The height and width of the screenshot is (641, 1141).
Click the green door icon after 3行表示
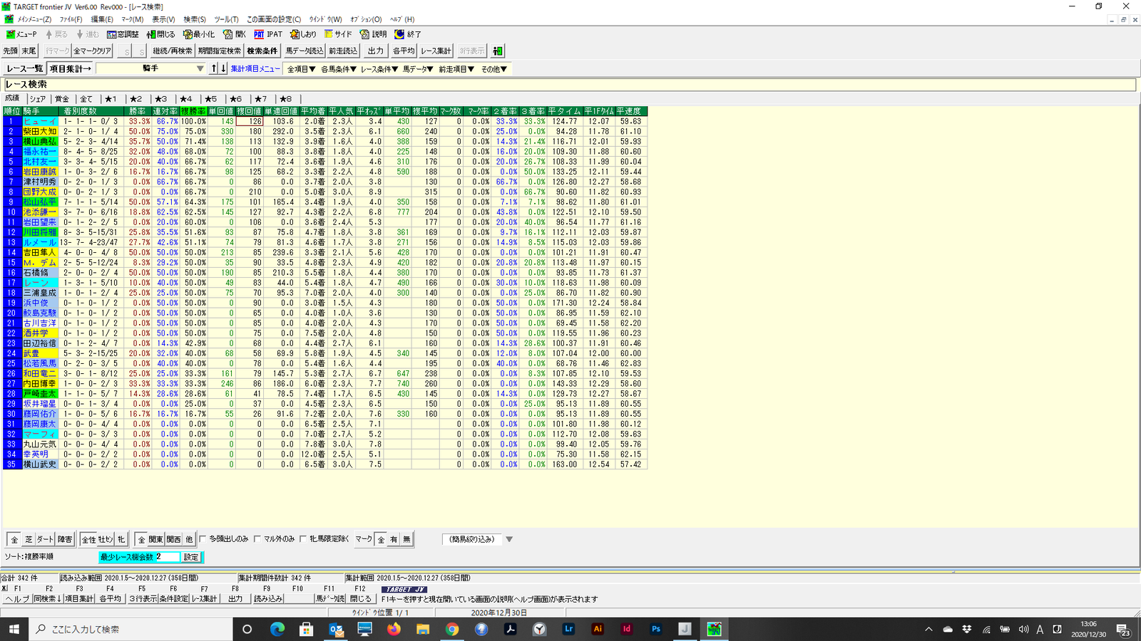point(498,51)
